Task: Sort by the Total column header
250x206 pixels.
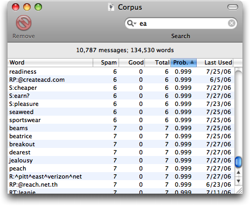Action: [158, 62]
